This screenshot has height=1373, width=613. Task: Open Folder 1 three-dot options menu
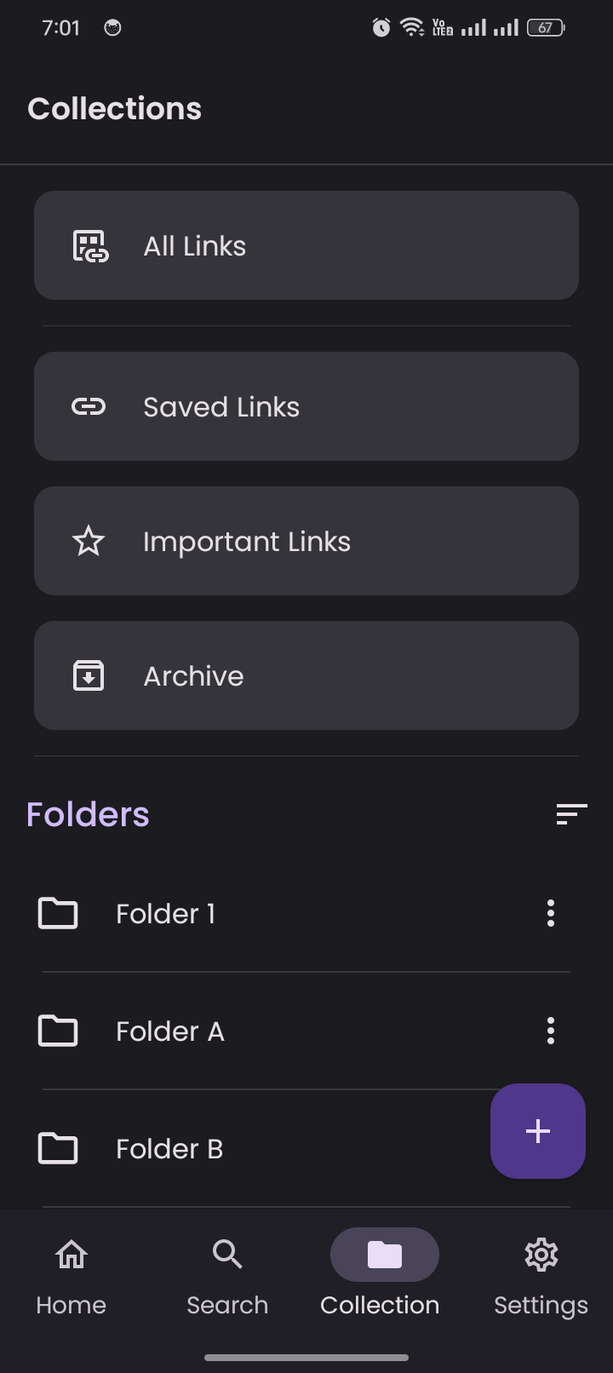(x=551, y=913)
